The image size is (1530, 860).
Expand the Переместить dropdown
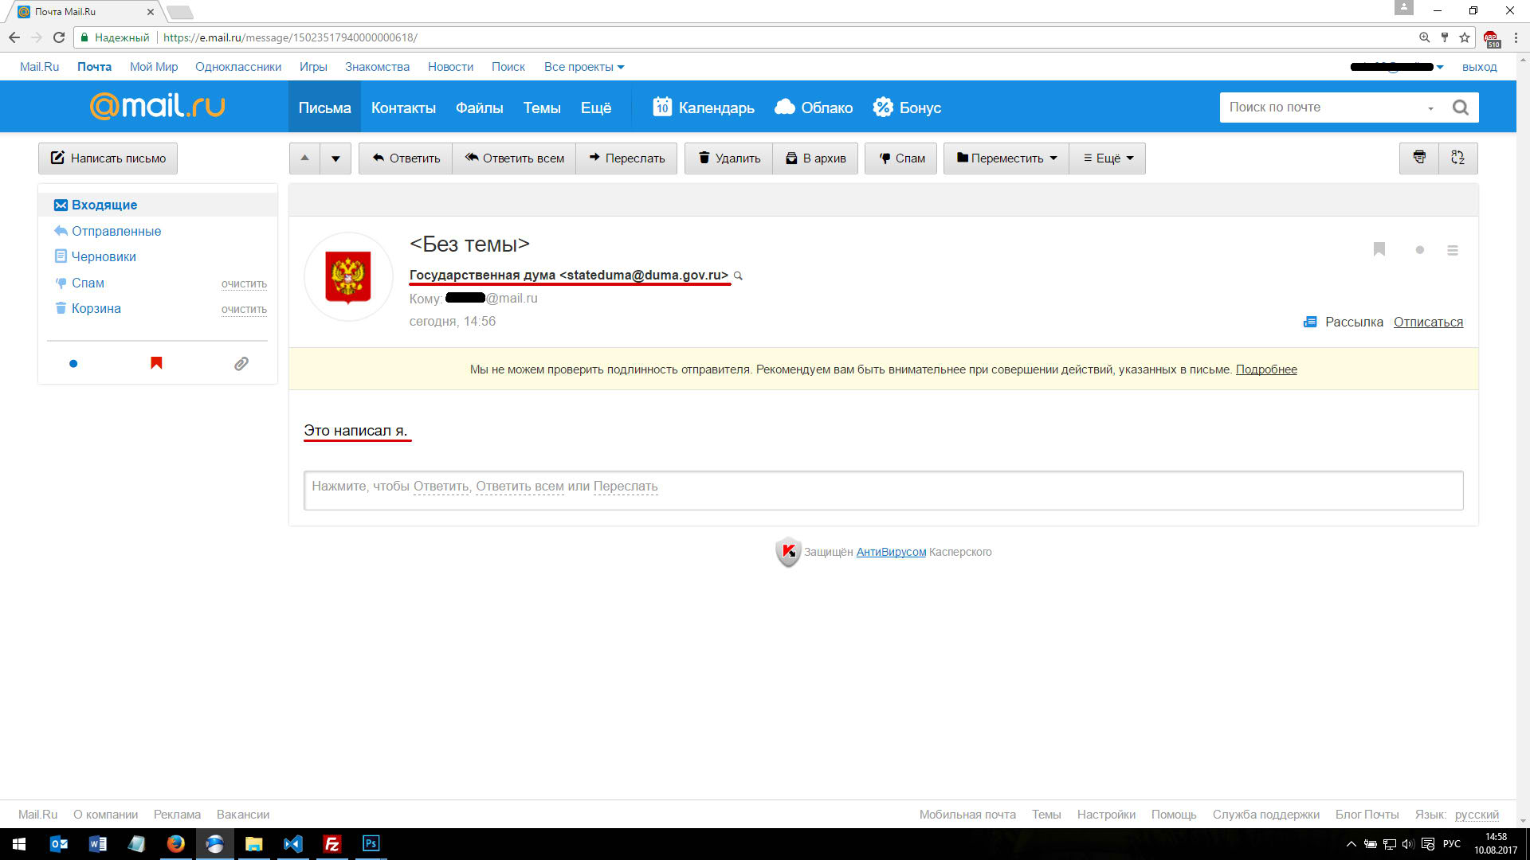(1006, 158)
